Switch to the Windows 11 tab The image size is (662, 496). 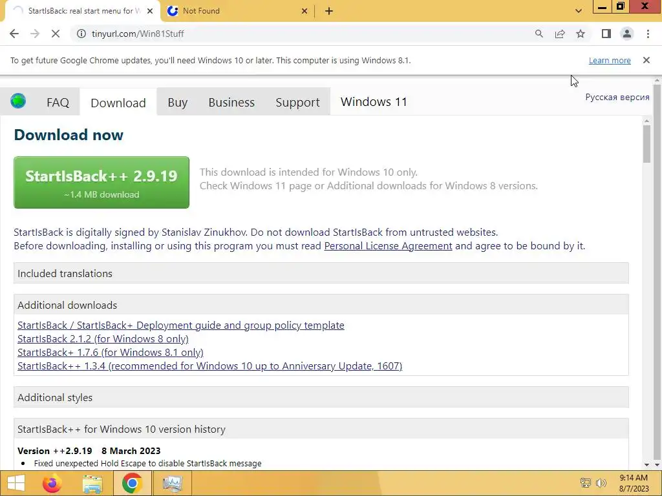coord(374,101)
